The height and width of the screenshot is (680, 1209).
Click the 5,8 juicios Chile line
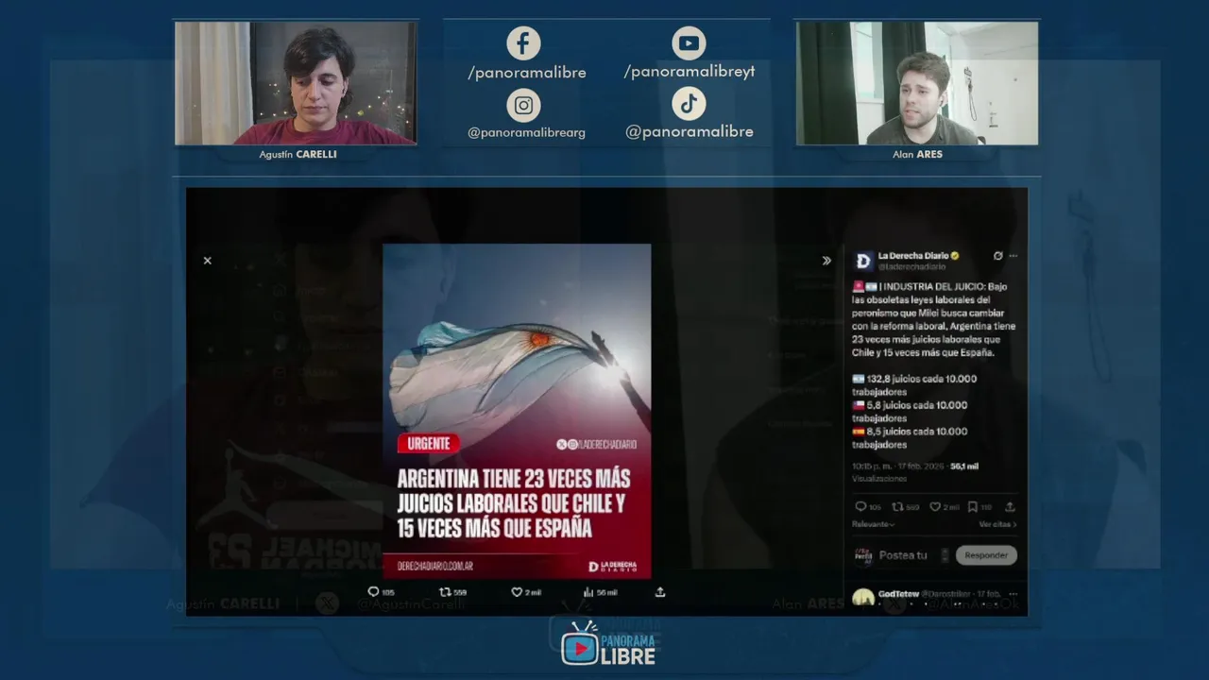coord(910,412)
